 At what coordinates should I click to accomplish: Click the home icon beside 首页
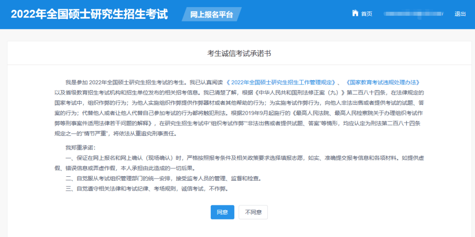coord(355,13)
